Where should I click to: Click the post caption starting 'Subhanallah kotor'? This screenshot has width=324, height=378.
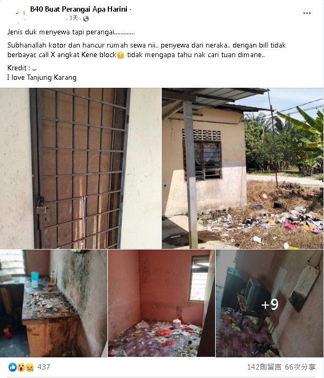click(146, 50)
